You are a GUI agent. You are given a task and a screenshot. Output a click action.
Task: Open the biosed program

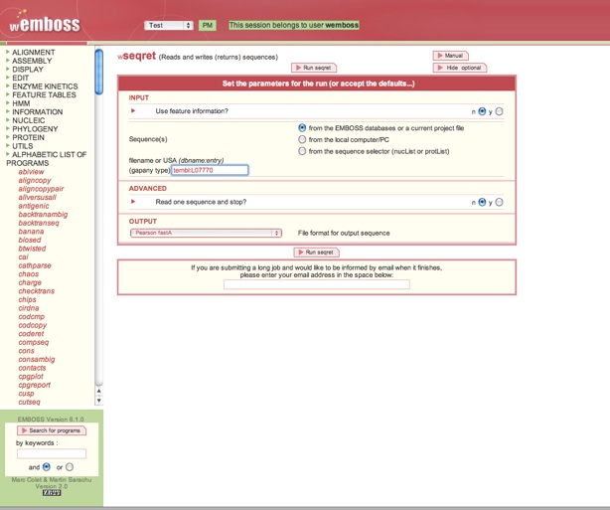pyautogui.click(x=30, y=241)
